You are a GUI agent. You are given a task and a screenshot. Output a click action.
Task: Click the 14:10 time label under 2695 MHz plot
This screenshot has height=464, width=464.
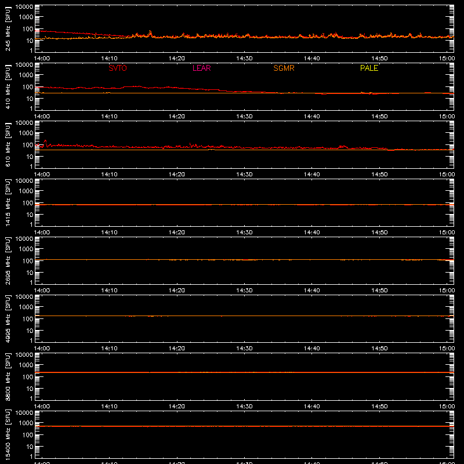click(109, 291)
